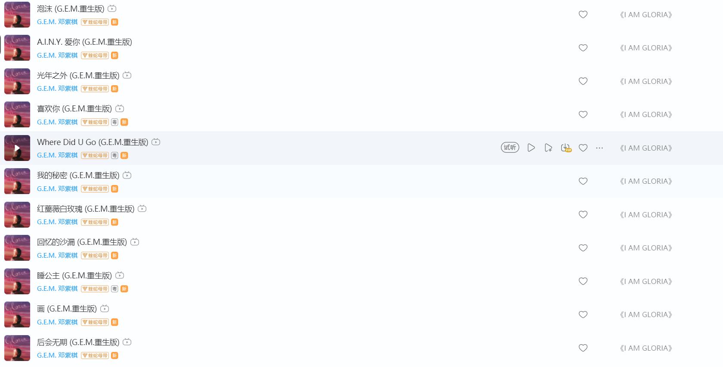Screen dimensions: 723x367
Task: Open the MV icon beside 喜欢你
Action: (120, 108)
